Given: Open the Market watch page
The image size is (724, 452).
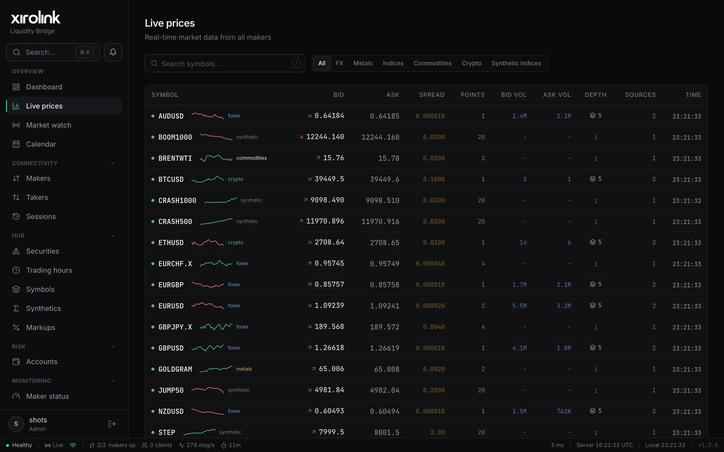Looking at the screenshot, I should point(64,125).
